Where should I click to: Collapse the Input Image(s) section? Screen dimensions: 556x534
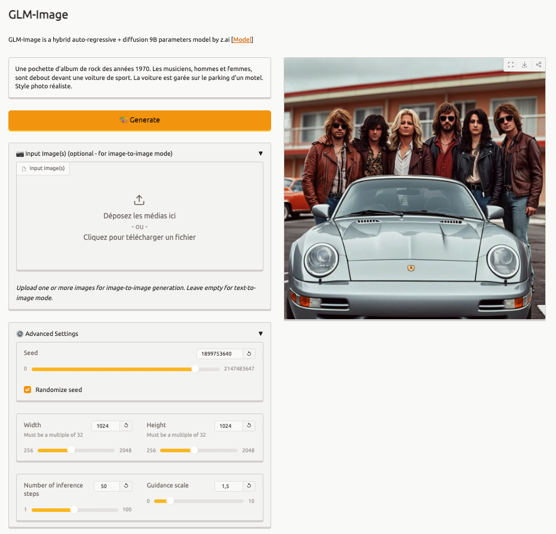(x=260, y=153)
